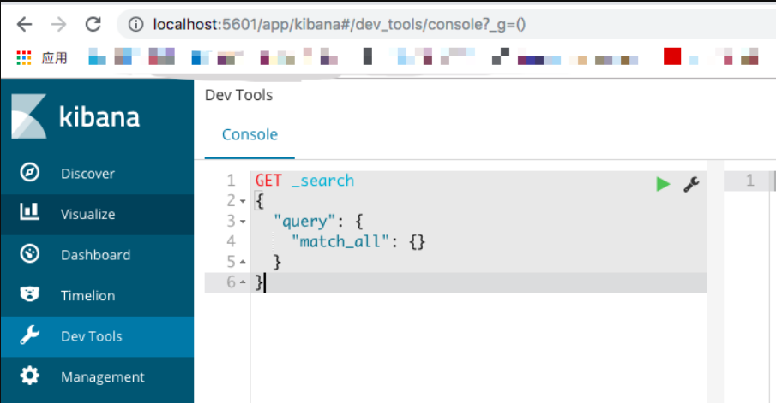The image size is (776, 403).
Task: Click the Management gear icon
Action: tap(30, 376)
